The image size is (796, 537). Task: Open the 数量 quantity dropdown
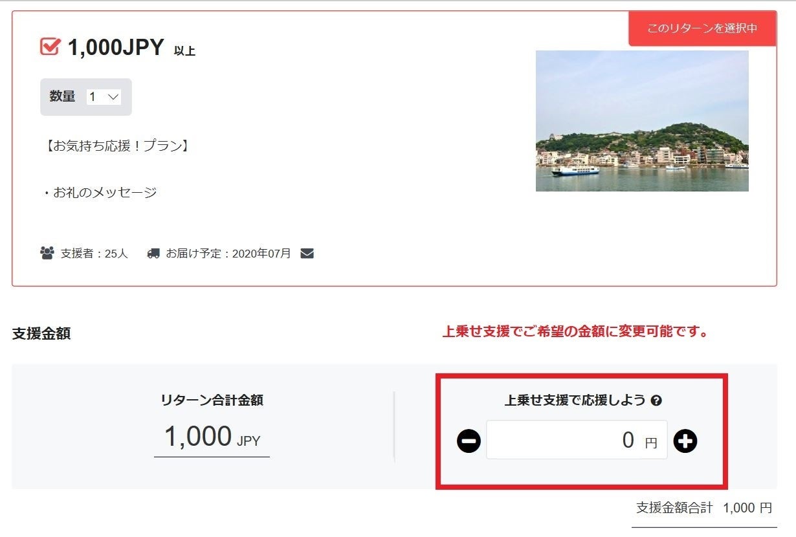click(104, 97)
